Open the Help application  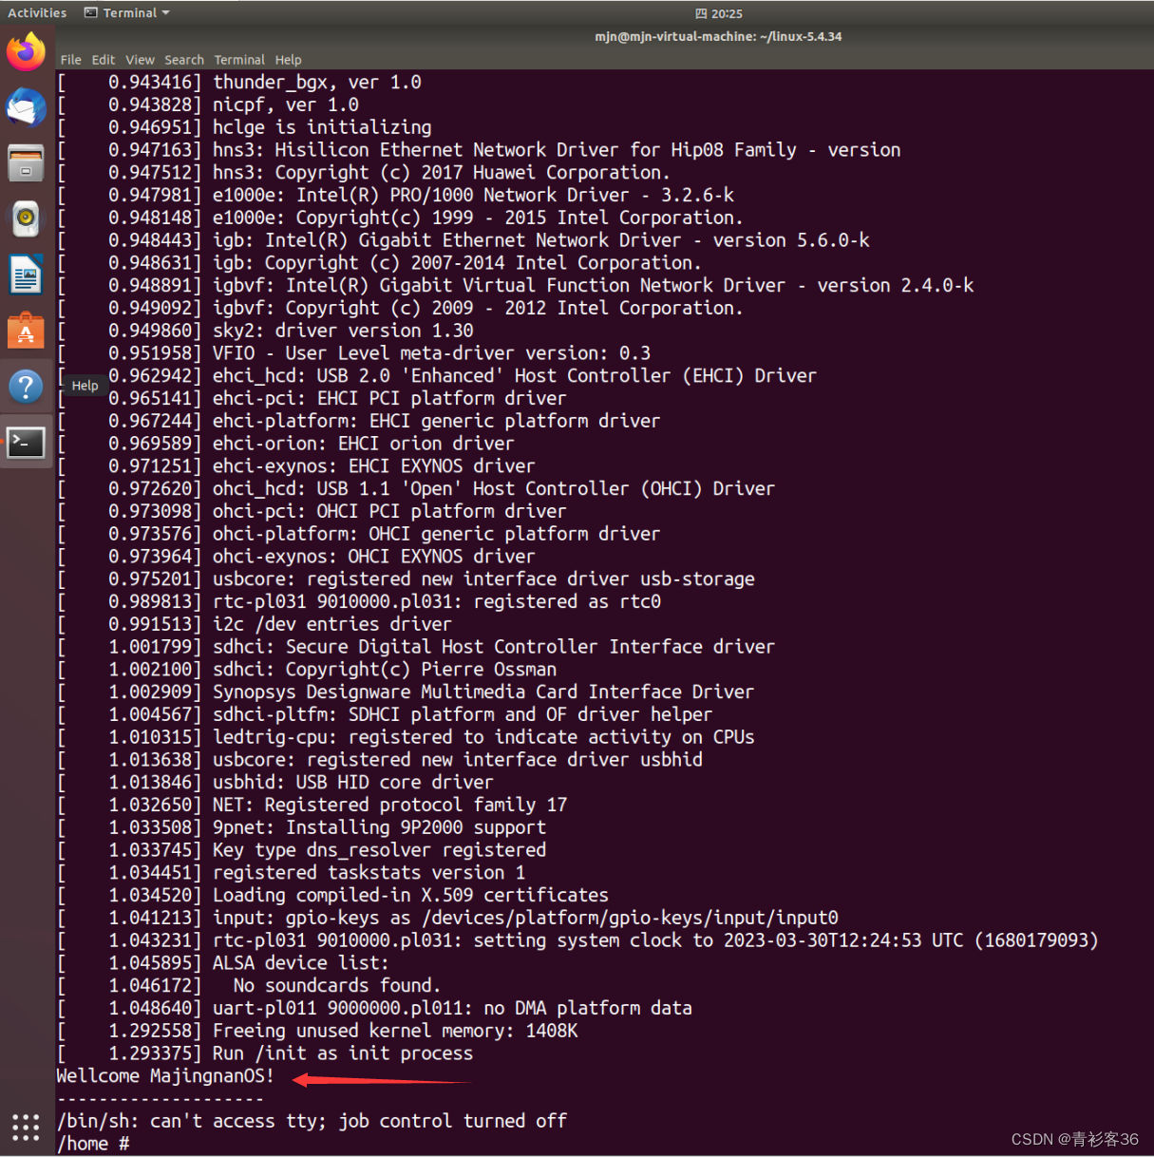26,386
